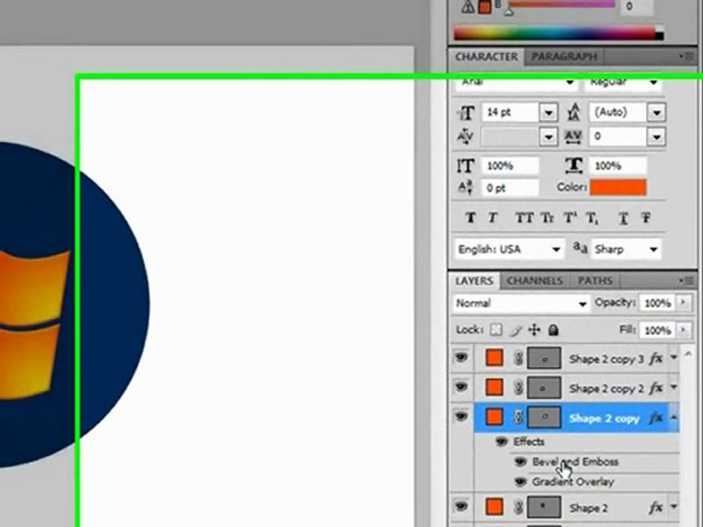Image resolution: width=703 pixels, height=527 pixels.
Task: Click the lock position icon
Action: [535, 330]
